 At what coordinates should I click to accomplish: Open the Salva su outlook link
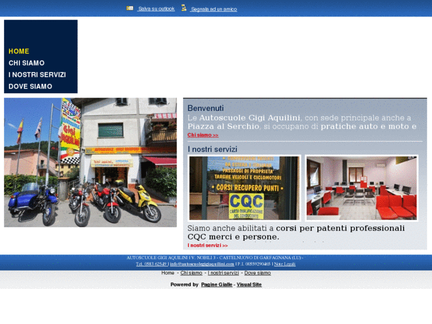pos(156,9)
